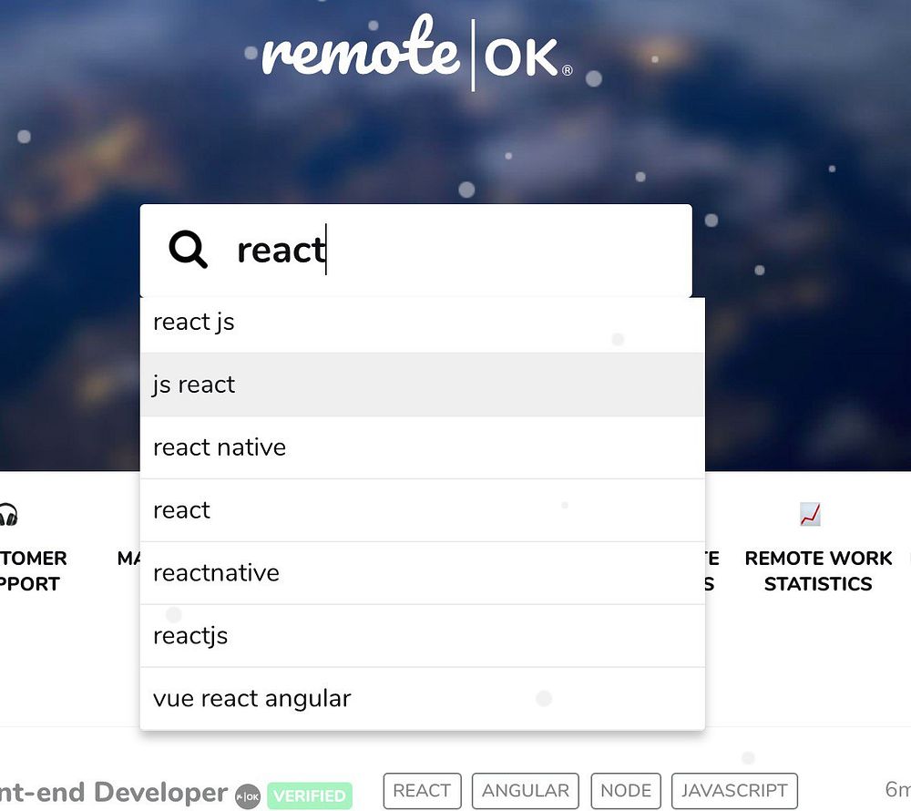Open the Remote OK logo homepage
Viewport: 911px width, 811px height.
point(417,52)
